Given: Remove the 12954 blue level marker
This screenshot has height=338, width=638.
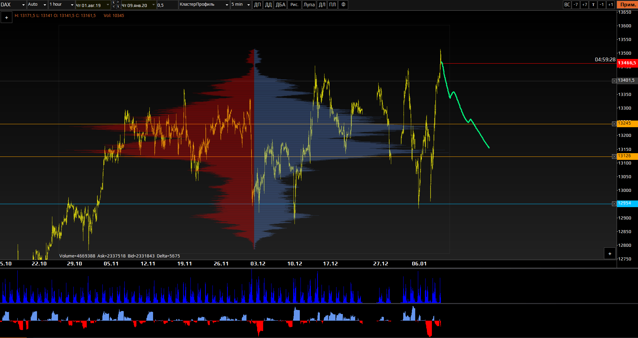Looking at the screenshot, I should tap(614, 204).
